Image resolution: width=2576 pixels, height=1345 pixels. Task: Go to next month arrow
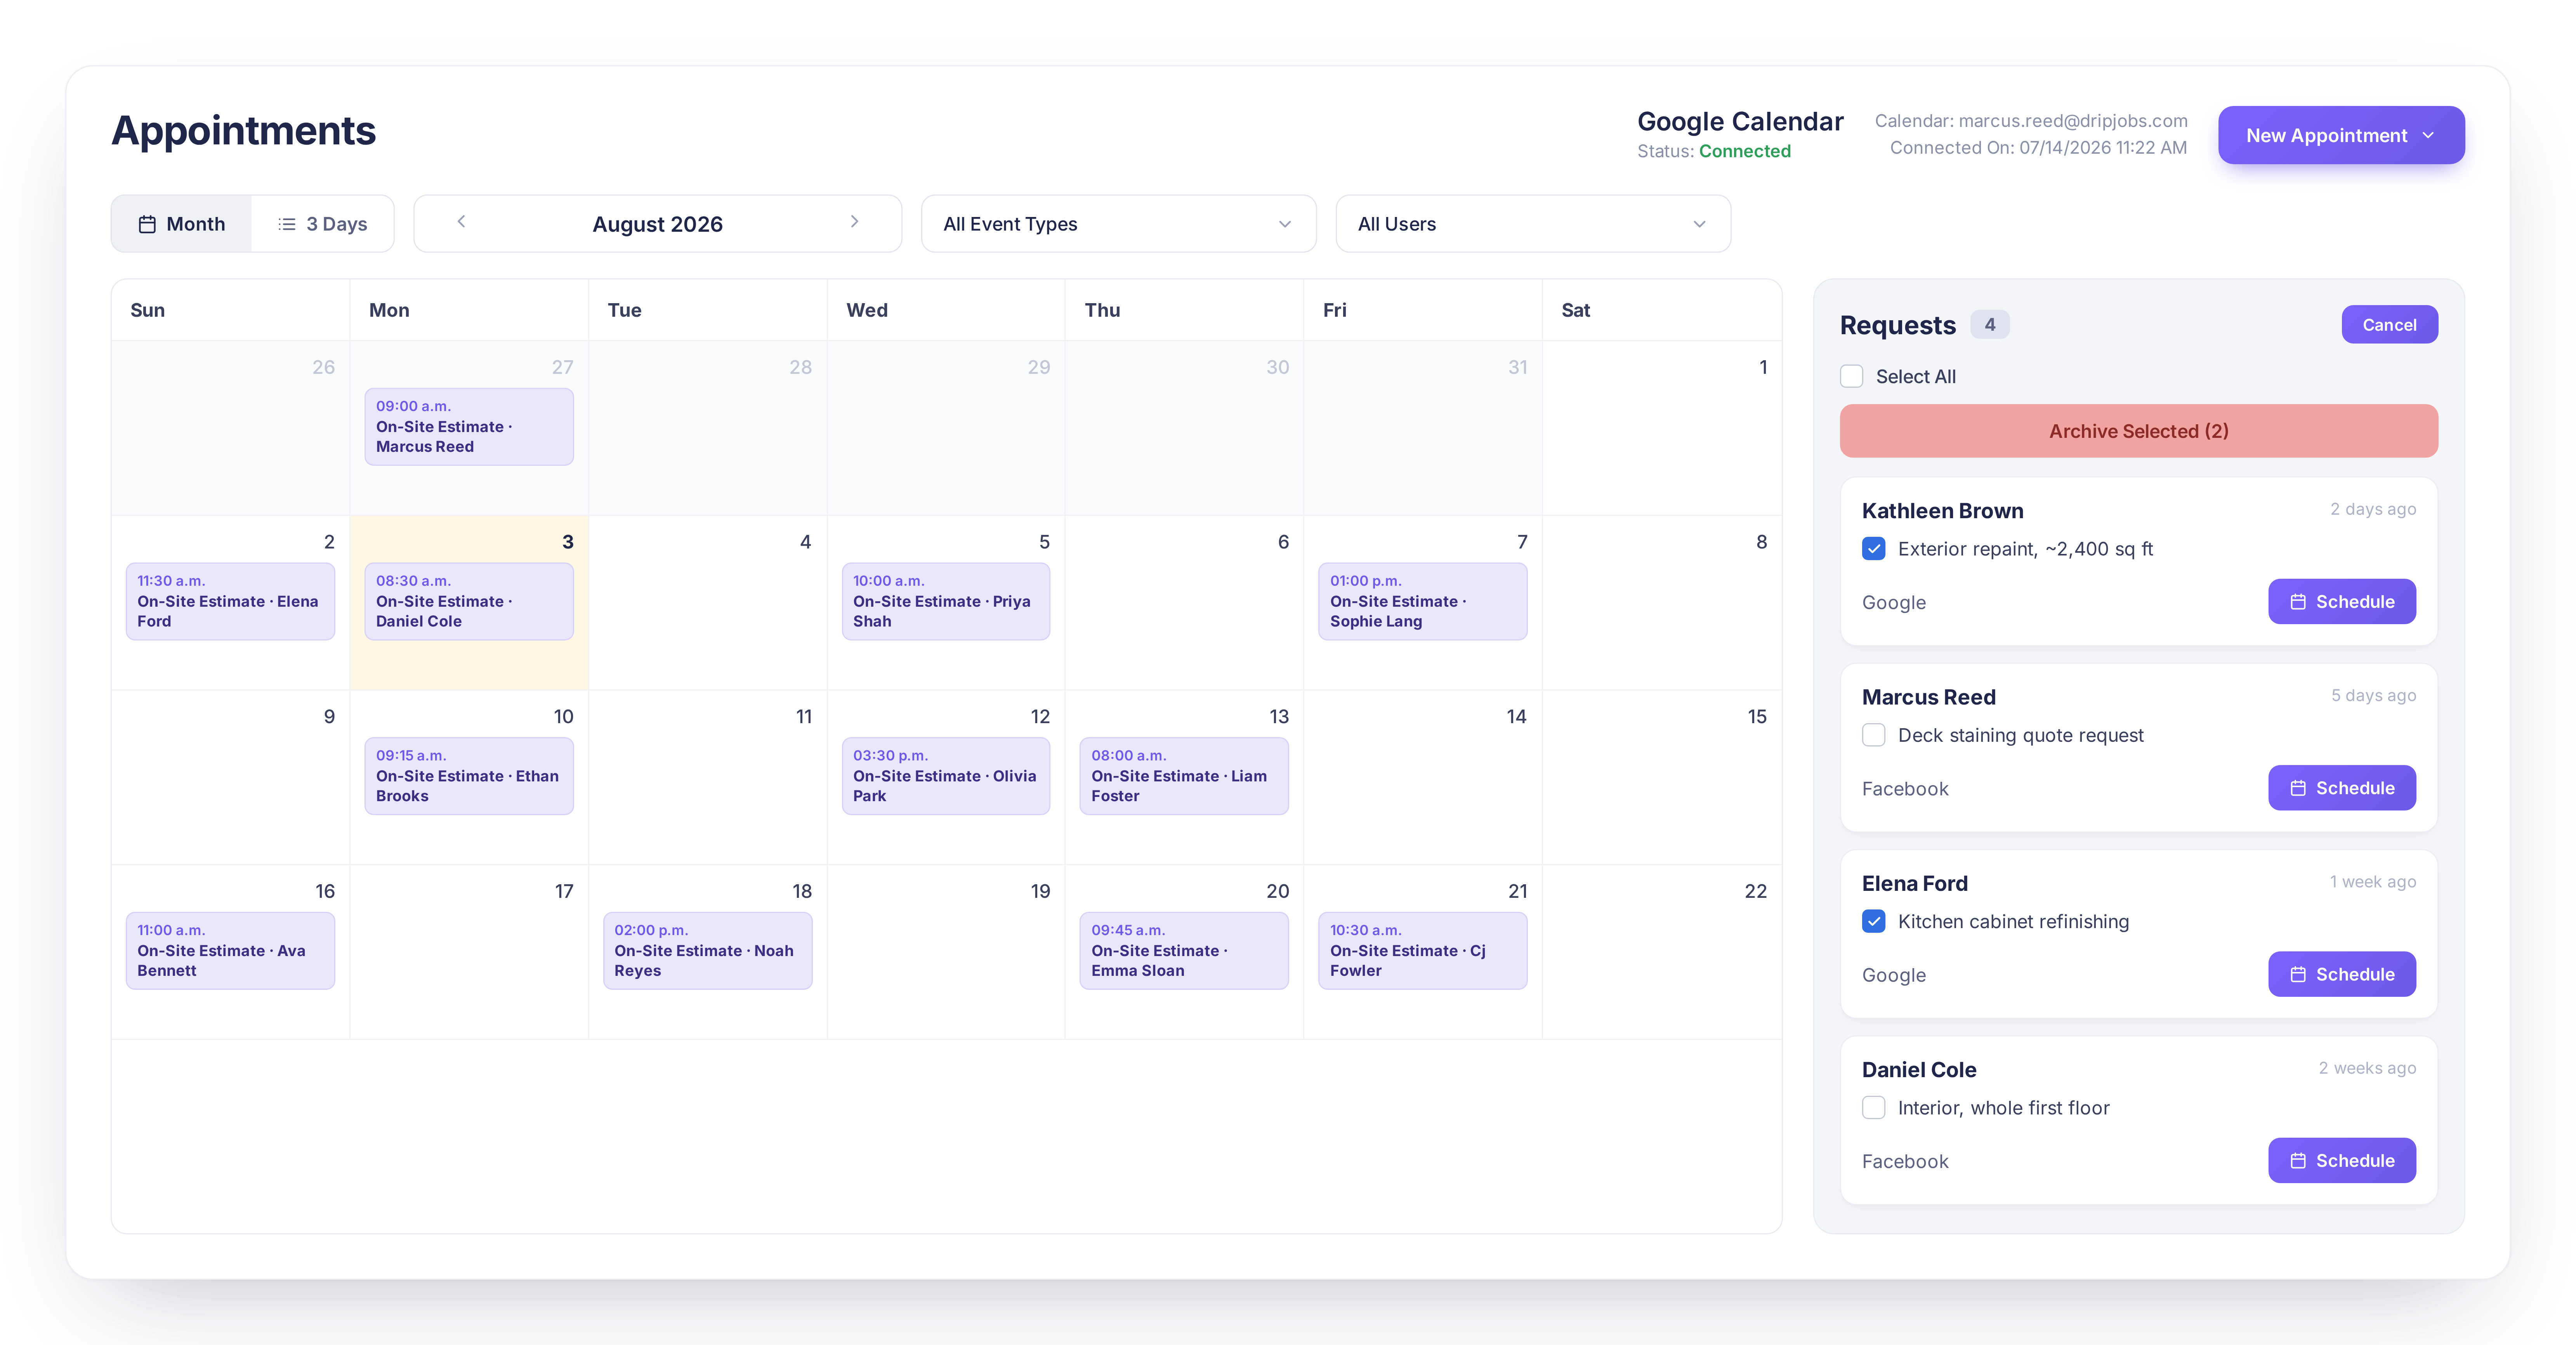pyautogui.click(x=854, y=222)
